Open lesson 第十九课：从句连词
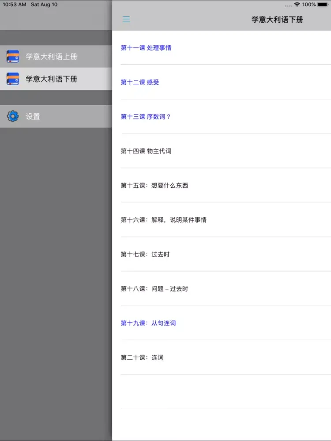This screenshot has width=331, height=441. tap(148, 323)
